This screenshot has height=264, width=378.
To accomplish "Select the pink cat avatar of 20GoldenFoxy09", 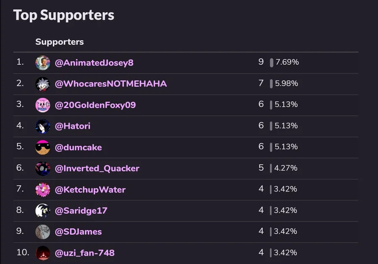I will 43,105.
